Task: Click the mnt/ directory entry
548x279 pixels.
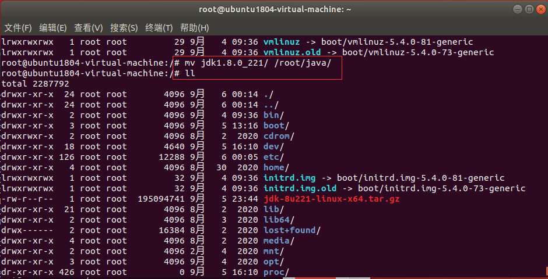Action: [273, 251]
